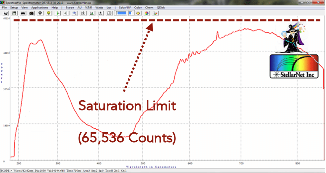The image size is (326, 173).
Task: Save the spectrum with the floppy disk icon
Action: point(15,13)
